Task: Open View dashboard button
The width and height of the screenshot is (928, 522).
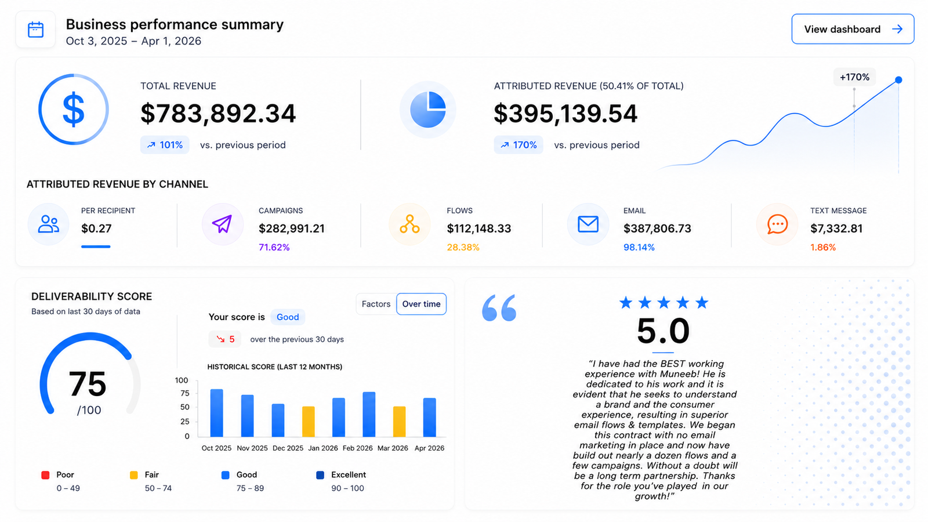Action: [853, 29]
